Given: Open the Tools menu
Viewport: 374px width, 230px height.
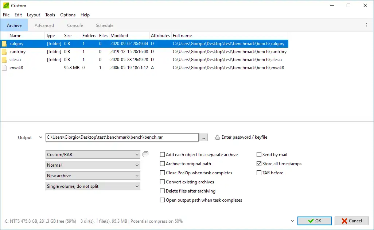Looking at the screenshot, I should 50,15.
